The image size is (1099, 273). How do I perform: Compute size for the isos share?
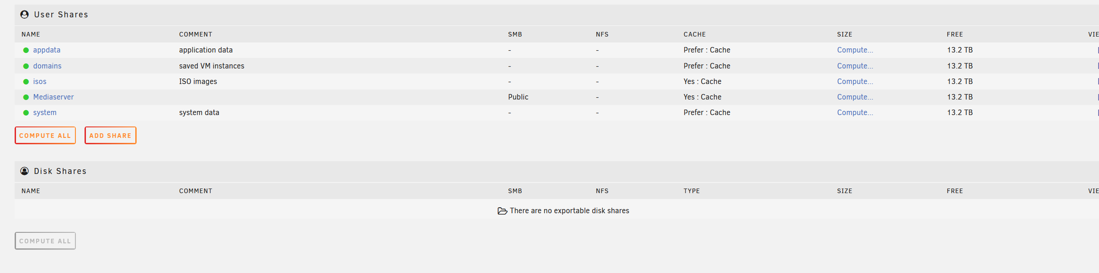pyautogui.click(x=855, y=82)
